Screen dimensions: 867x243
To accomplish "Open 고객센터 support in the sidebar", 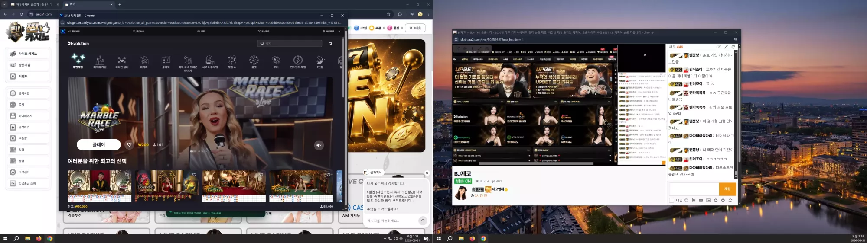I will (28, 172).
